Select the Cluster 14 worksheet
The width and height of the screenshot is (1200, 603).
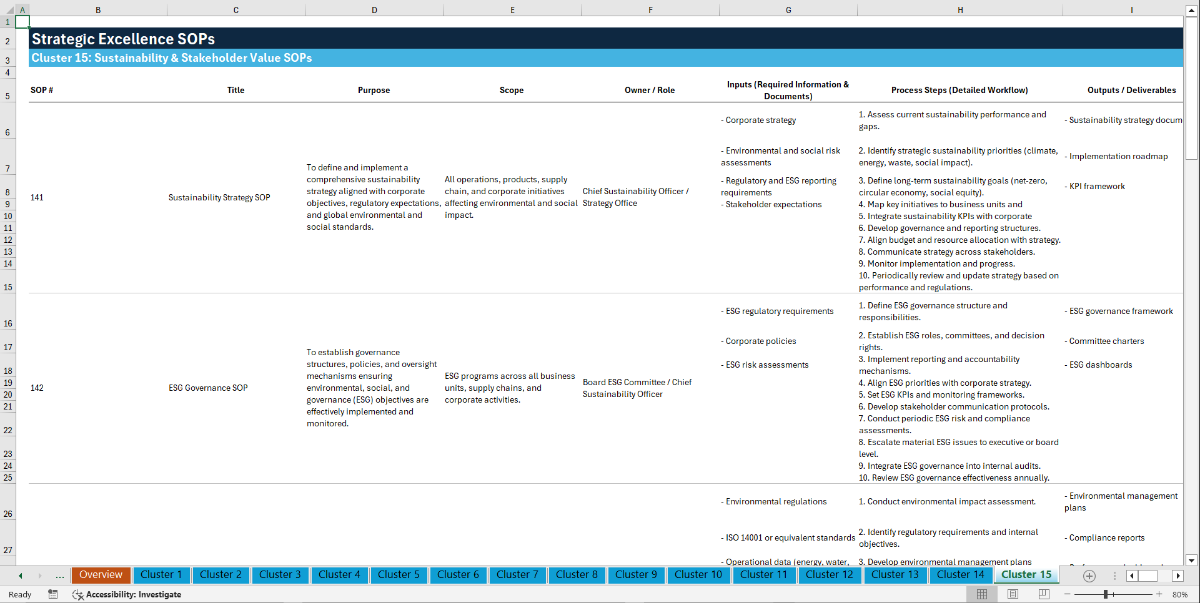point(961,575)
